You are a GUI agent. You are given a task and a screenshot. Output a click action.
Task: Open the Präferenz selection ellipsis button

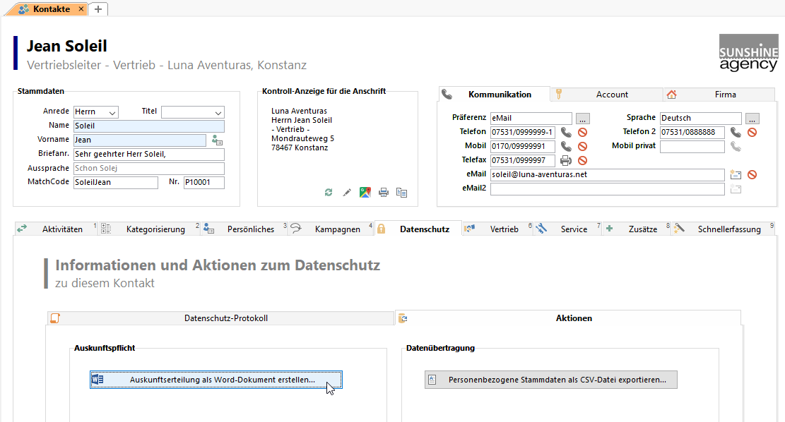click(x=582, y=118)
